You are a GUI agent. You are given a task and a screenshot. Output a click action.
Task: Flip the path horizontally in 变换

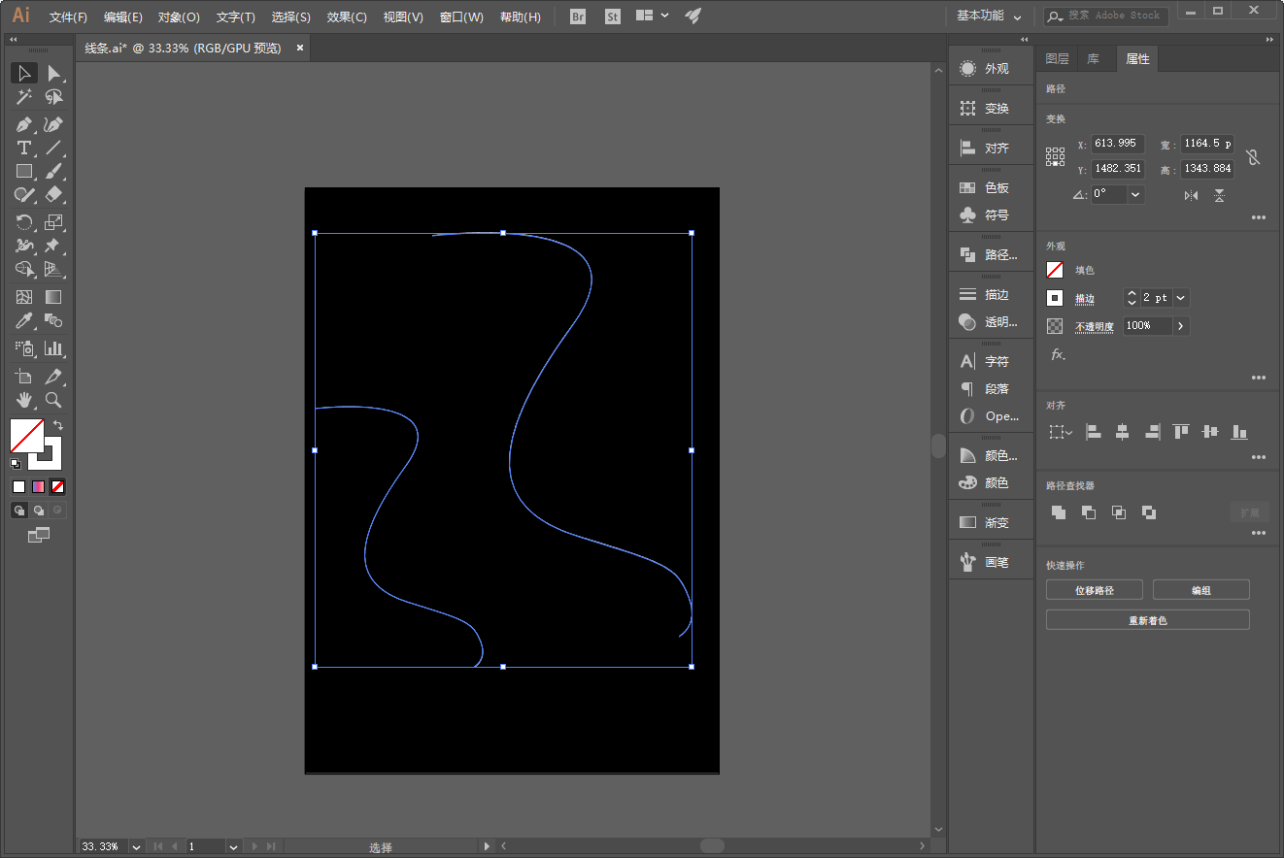pos(1191,195)
